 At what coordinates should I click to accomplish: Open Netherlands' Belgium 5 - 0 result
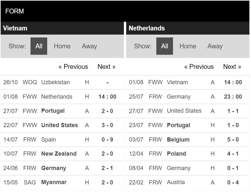[188, 140]
